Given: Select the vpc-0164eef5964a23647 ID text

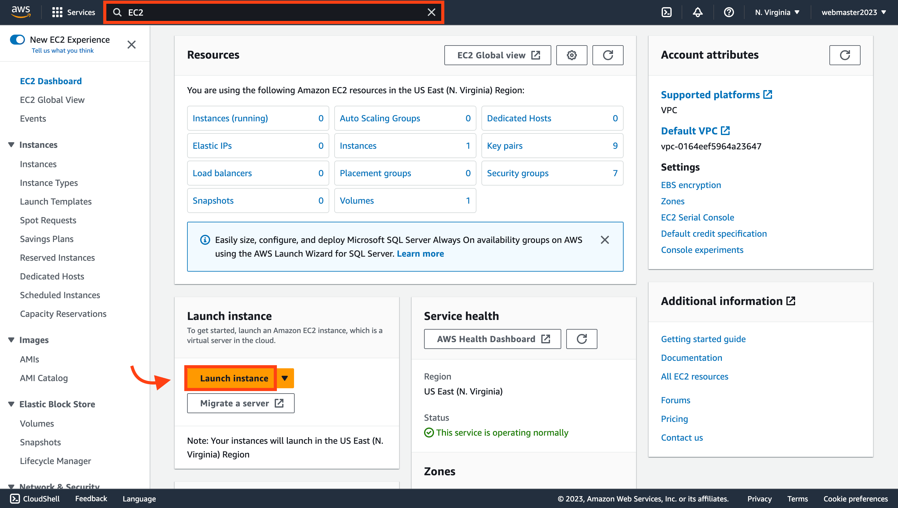Looking at the screenshot, I should (711, 146).
